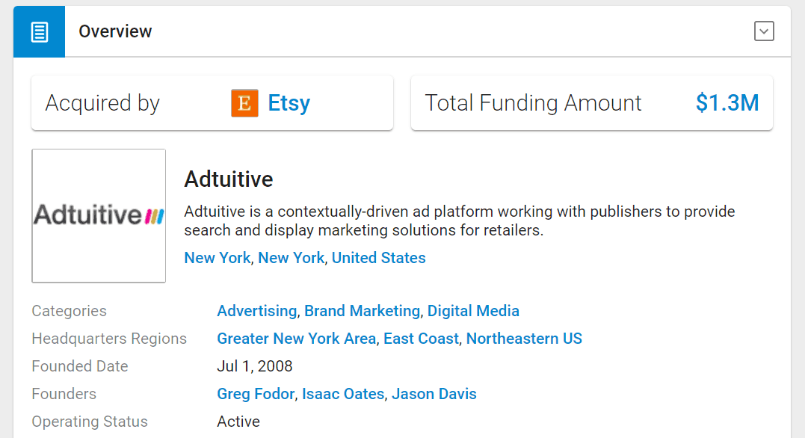Open the first New York location link
This screenshot has height=438, width=805.
218,258
